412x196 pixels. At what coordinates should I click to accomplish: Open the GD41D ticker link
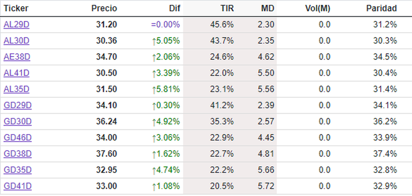click(x=18, y=186)
